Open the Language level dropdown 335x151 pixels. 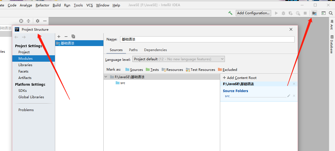[x=179, y=59]
